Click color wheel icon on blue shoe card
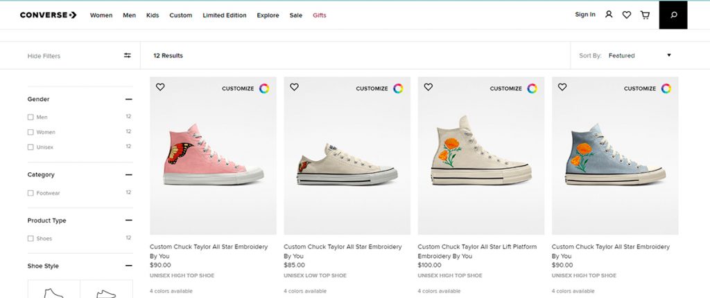Image resolution: width=710 pixels, height=298 pixels. [x=666, y=89]
